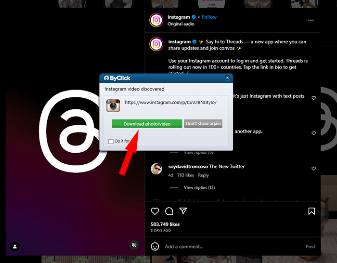Viewport: 337px width, 263px height.
Task: Click the Add a comment field
Action: point(232,247)
